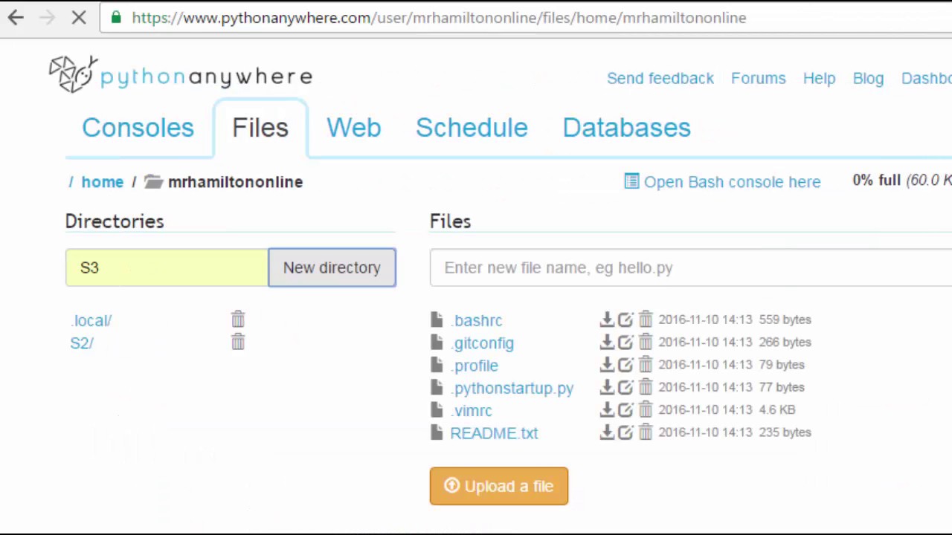This screenshot has height=535, width=952.
Task: Download the .bashrc file
Action: pyautogui.click(x=607, y=320)
